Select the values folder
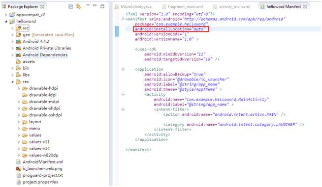This screenshot has height=187, width=322. pyautogui.click(x=35, y=135)
